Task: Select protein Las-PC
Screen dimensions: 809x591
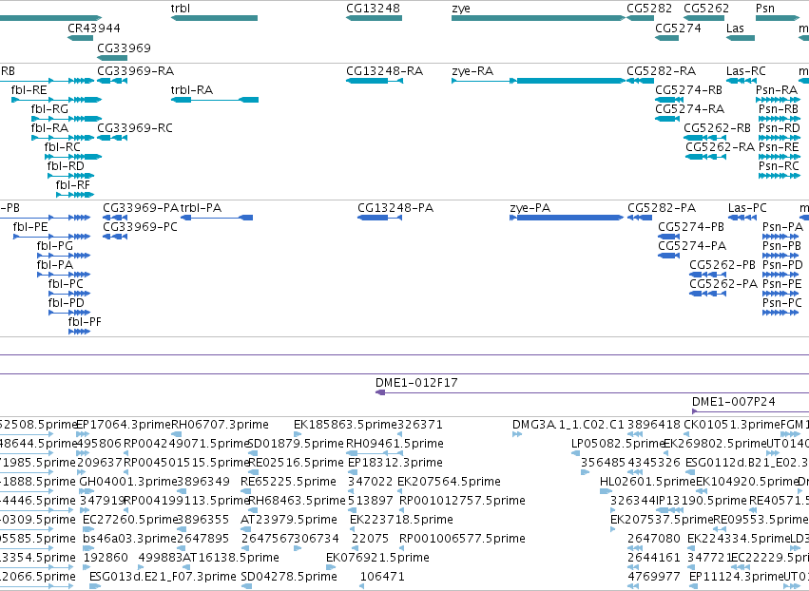Action: coord(742,218)
